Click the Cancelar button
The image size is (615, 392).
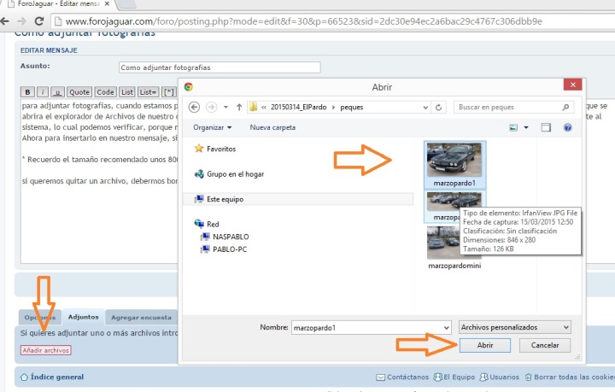pyautogui.click(x=545, y=345)
